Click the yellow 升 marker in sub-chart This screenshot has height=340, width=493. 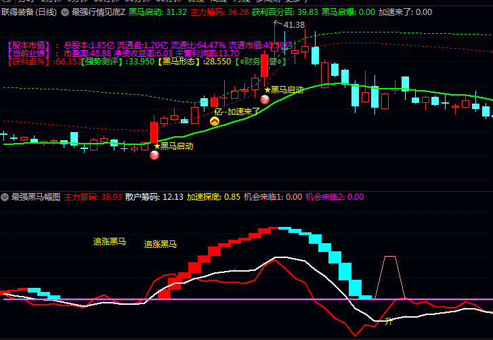coord(389,322)
